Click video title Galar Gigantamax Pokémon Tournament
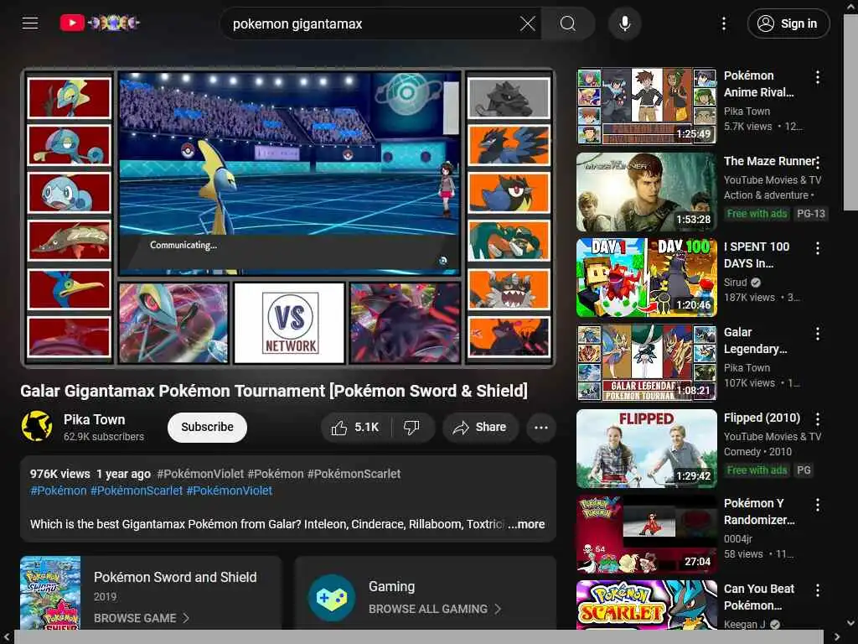Viewport: 858px width, 644px height. (274, 391)
